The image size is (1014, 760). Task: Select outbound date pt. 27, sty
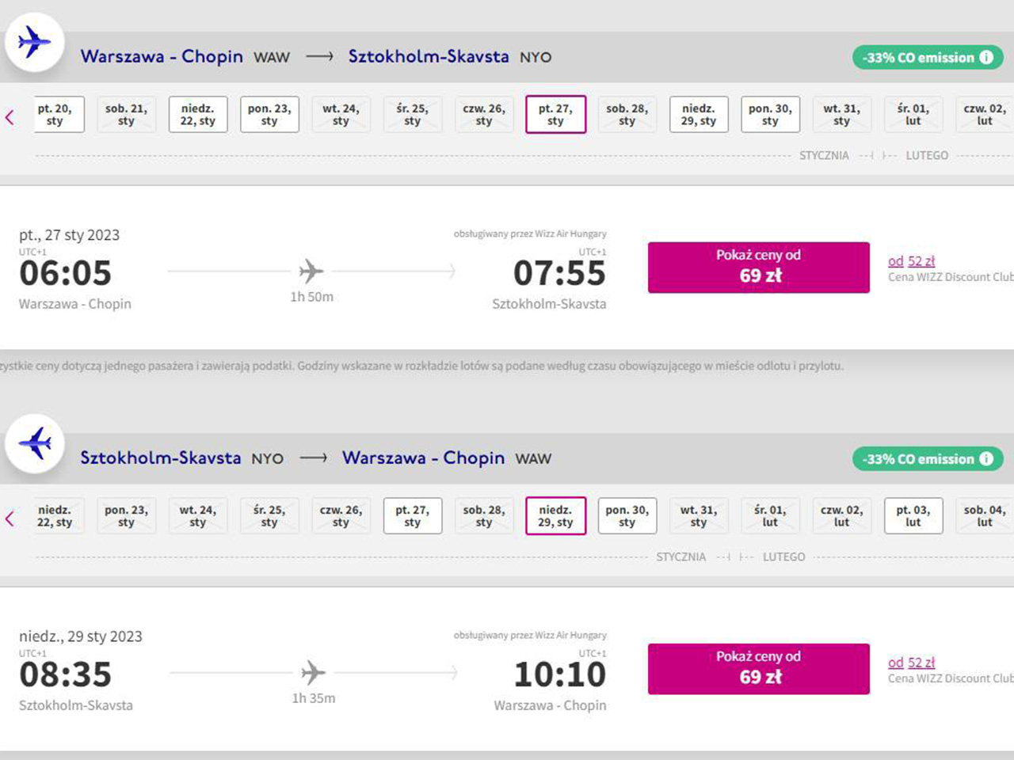(x=555, y=115)
